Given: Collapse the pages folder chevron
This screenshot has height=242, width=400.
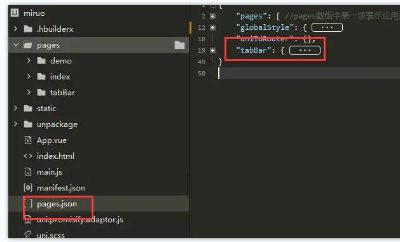Looking at the screenshot, I should [16, 45].
